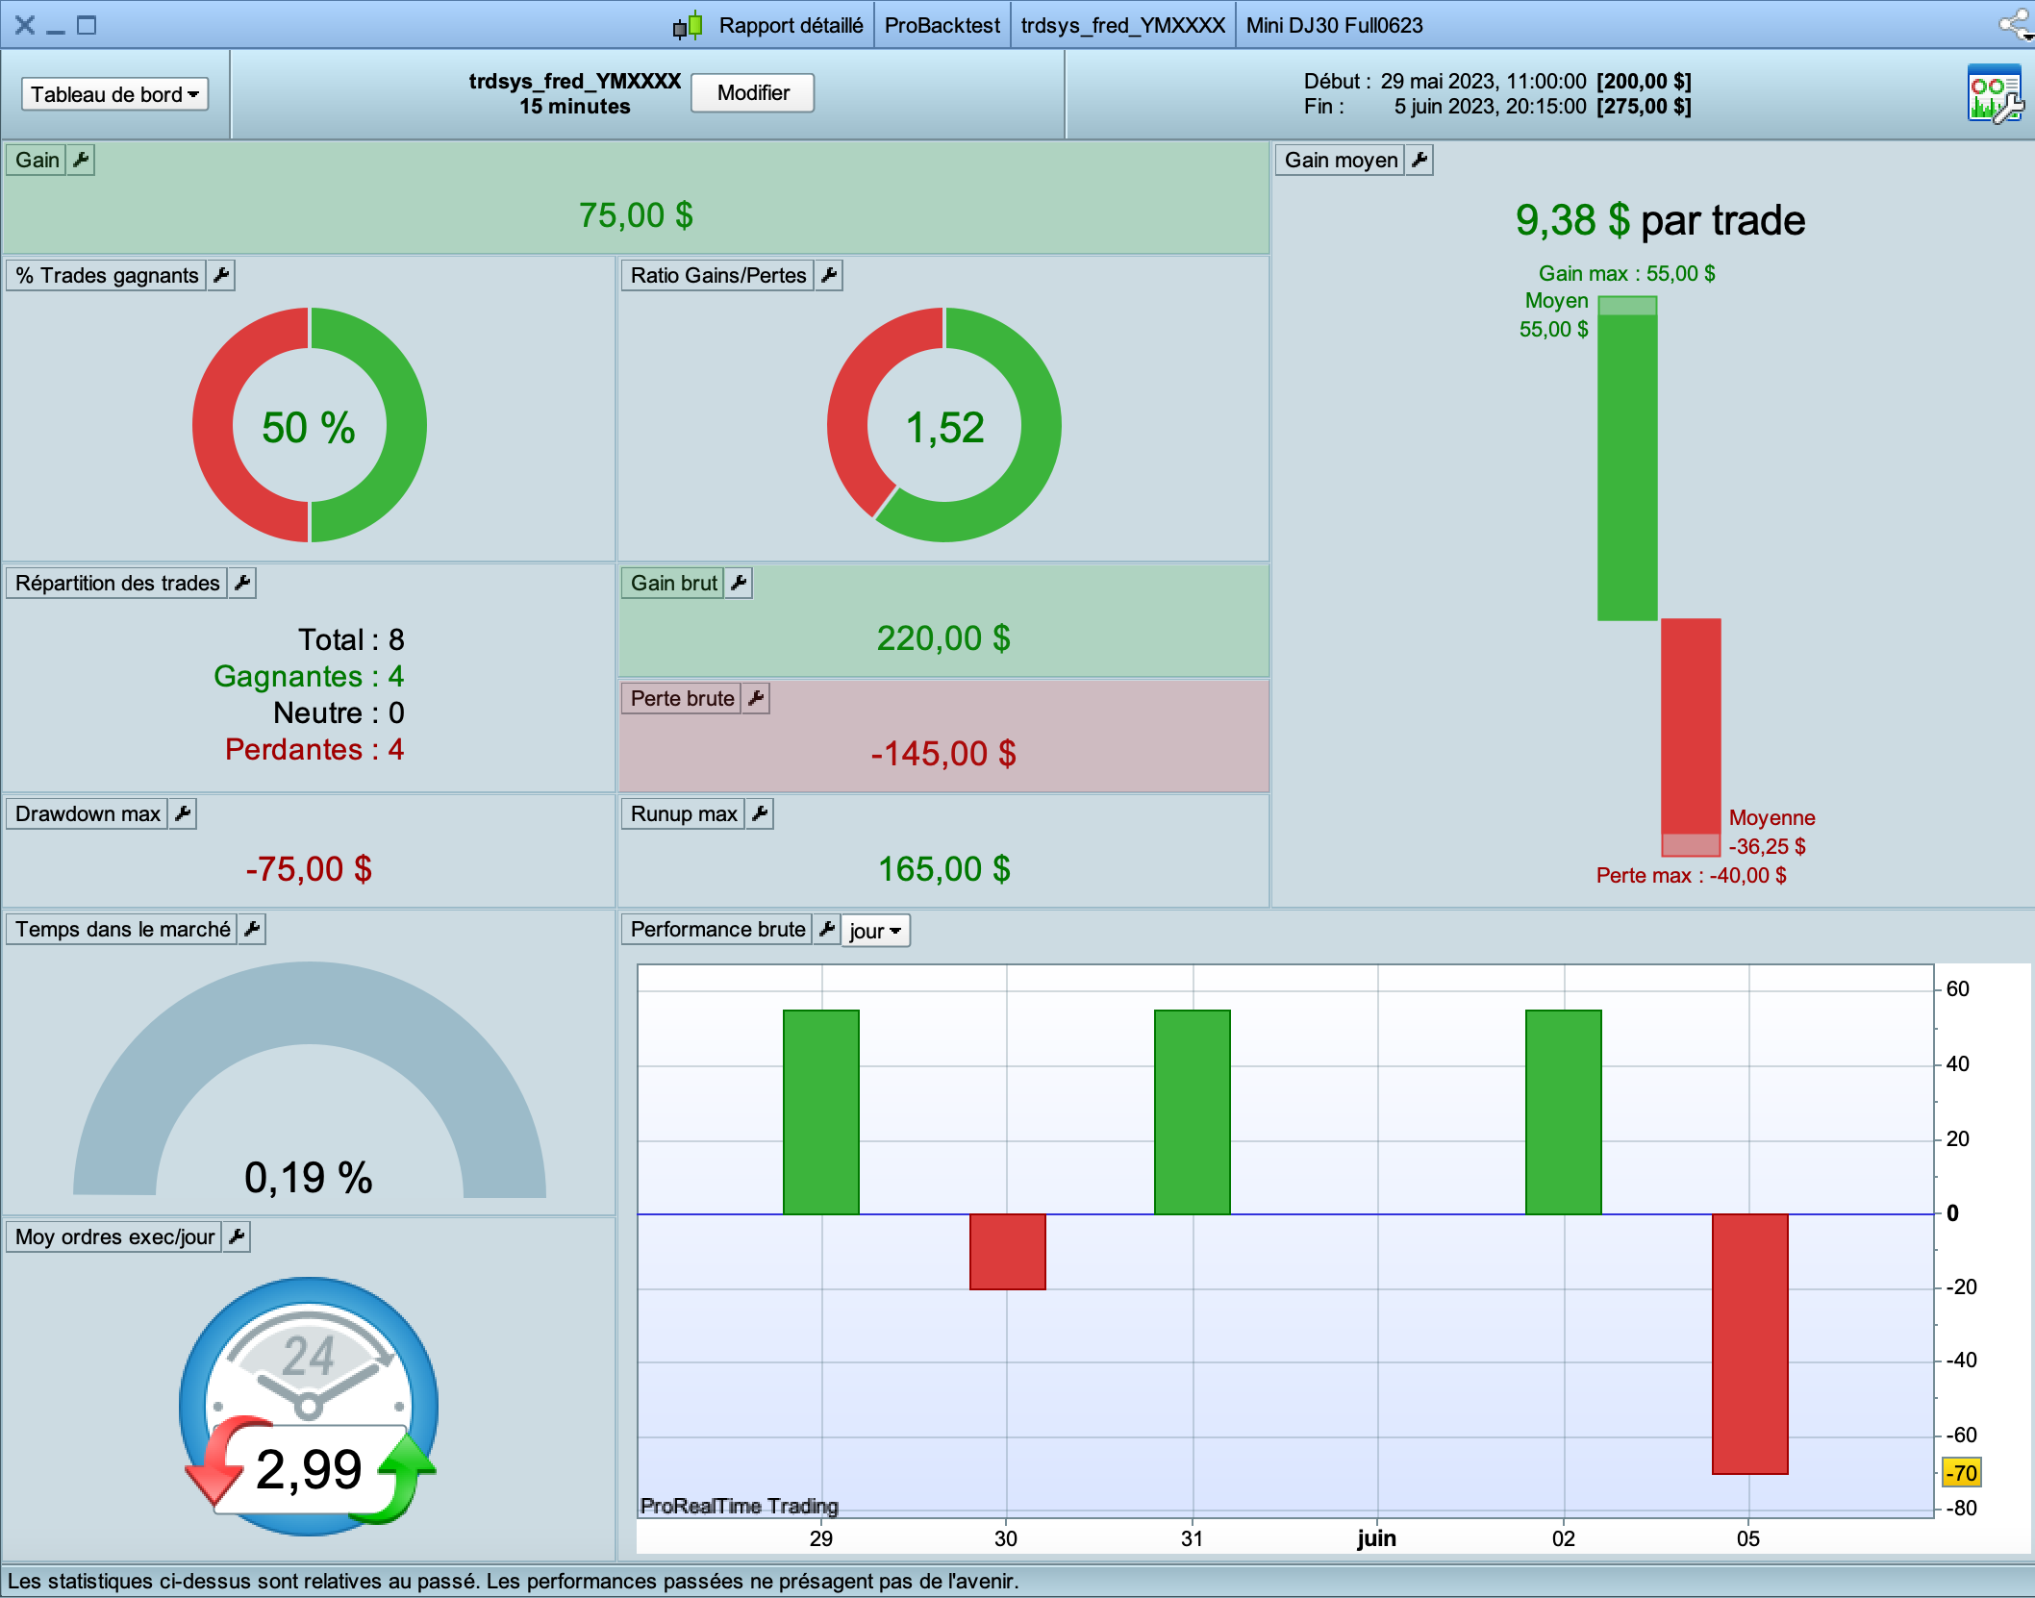
Task: Open settings wrench for % Trades gagnants
Action: [x=221, y=275]
